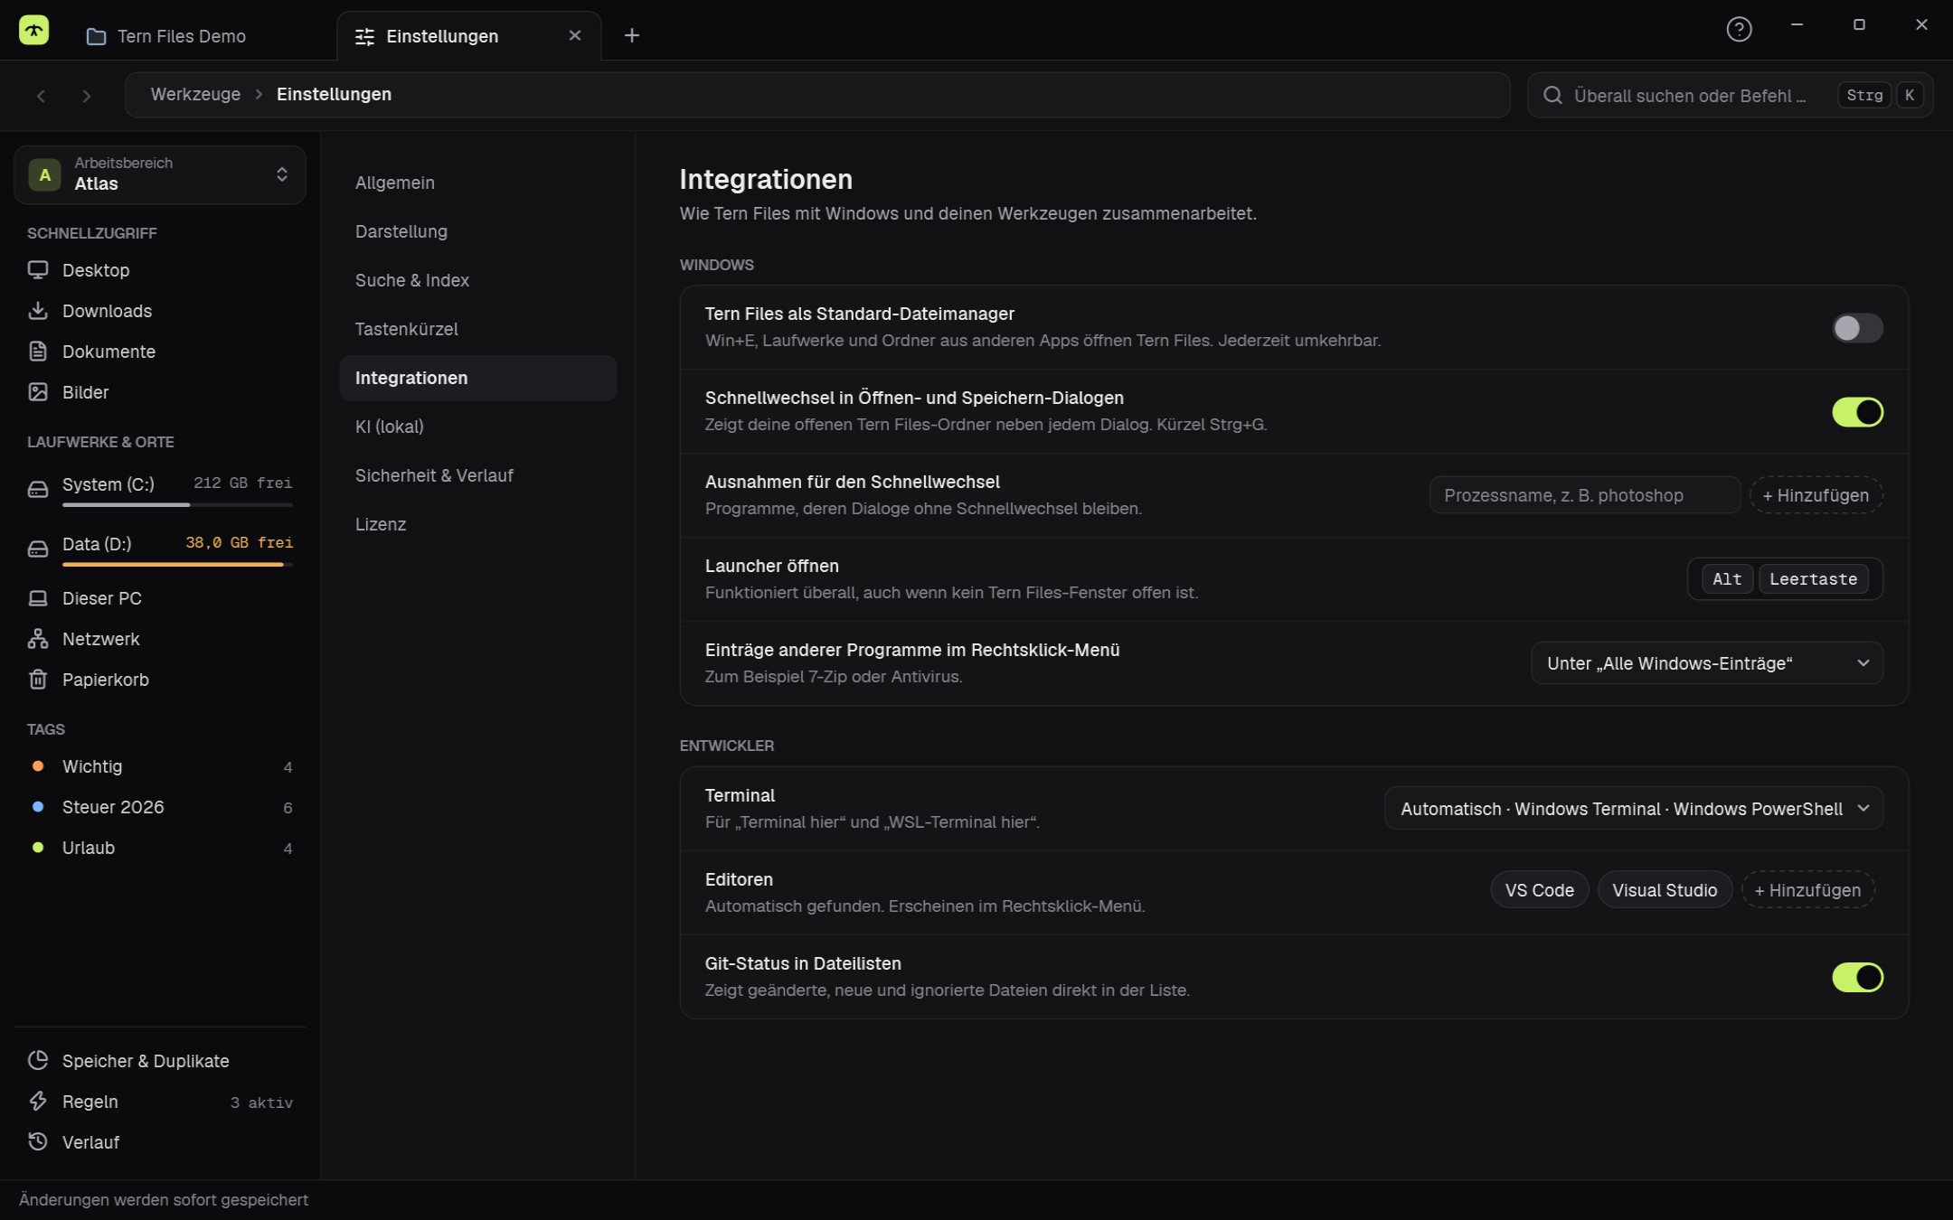Image resolution: width=1953 pixels, height=1220 pixels.
Task: Turn off Git-Status in Dateilisten toggle
Action: [1857, 976]
